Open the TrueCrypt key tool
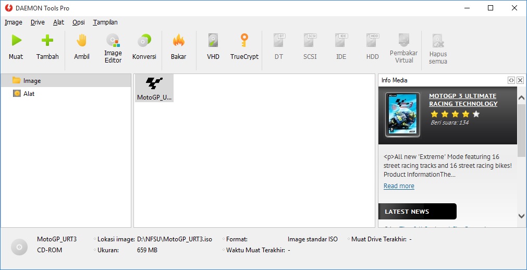 pyautogui.click(x=244, y=40)
